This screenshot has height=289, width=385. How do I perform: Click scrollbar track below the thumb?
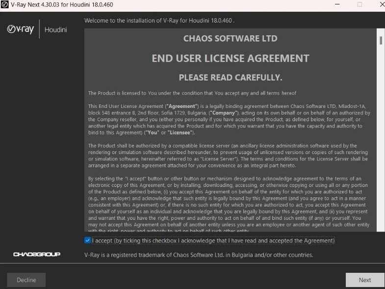point(381,147)
